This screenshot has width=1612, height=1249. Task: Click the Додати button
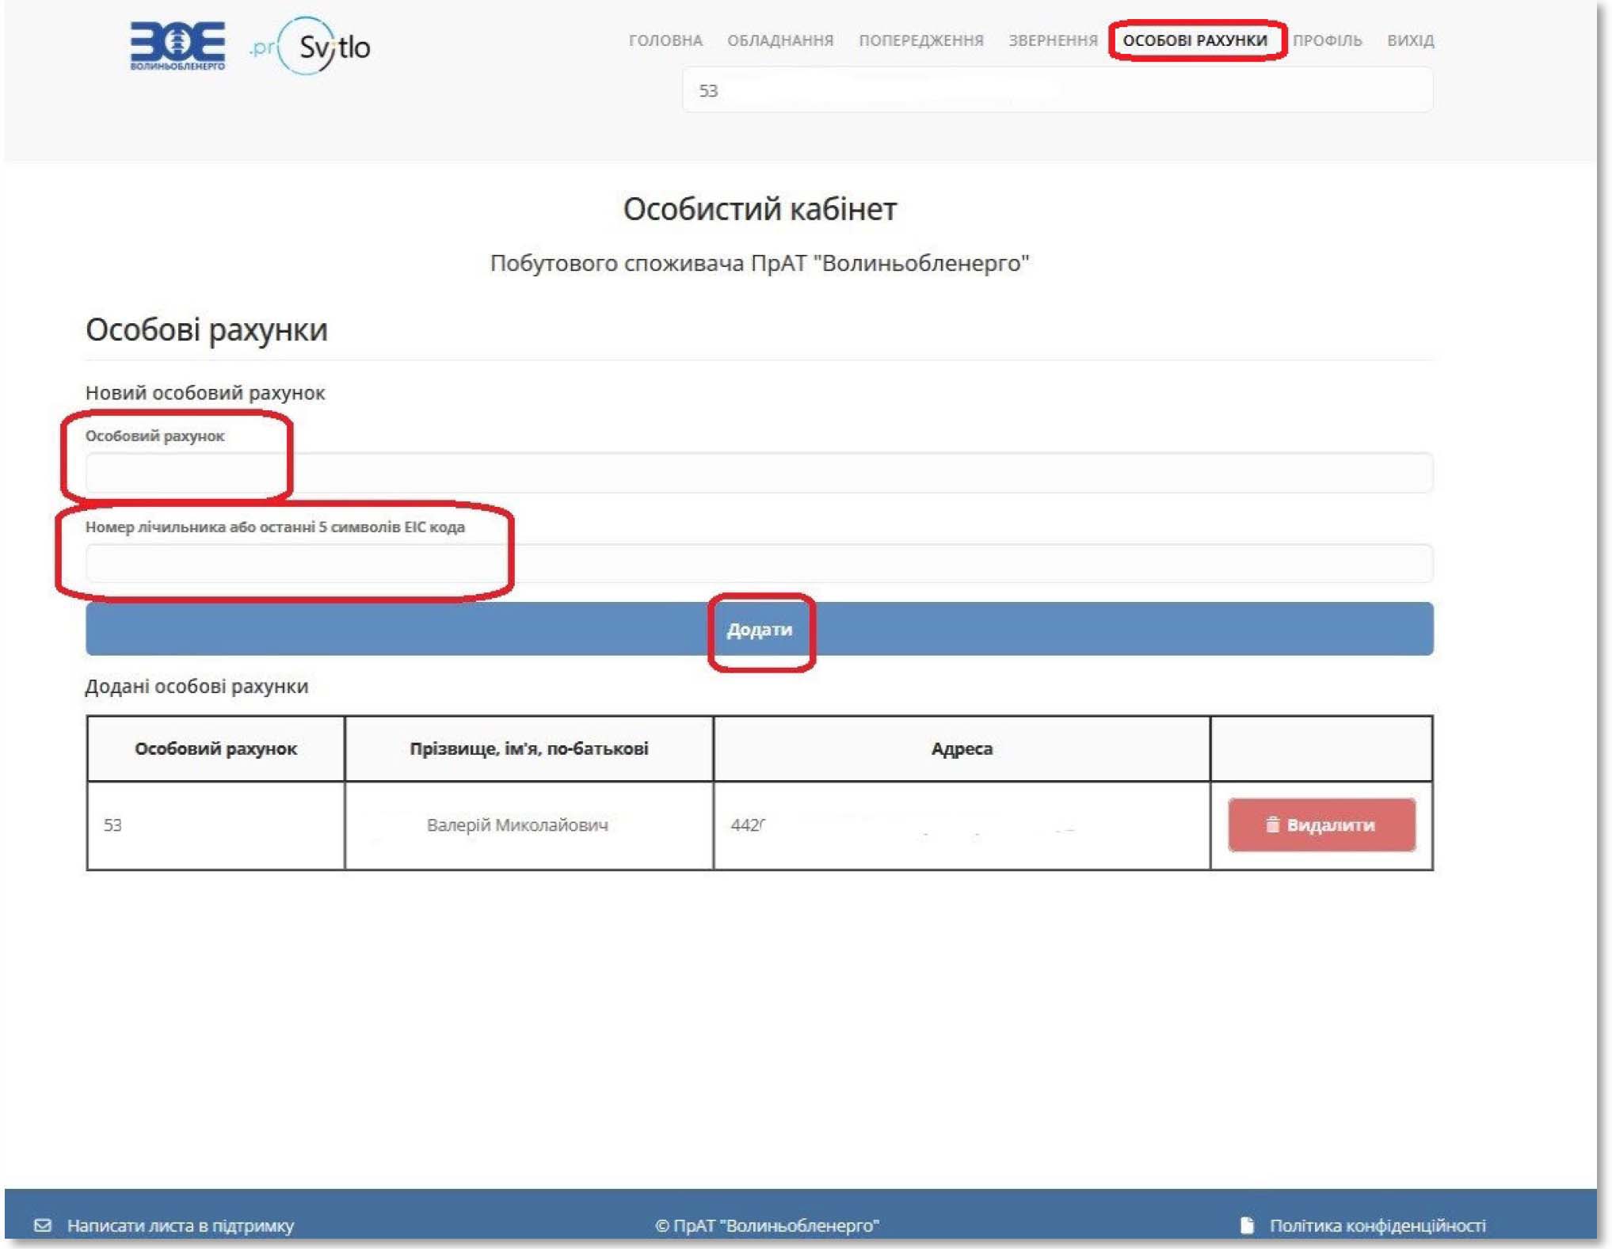click(x=759, y=629)
